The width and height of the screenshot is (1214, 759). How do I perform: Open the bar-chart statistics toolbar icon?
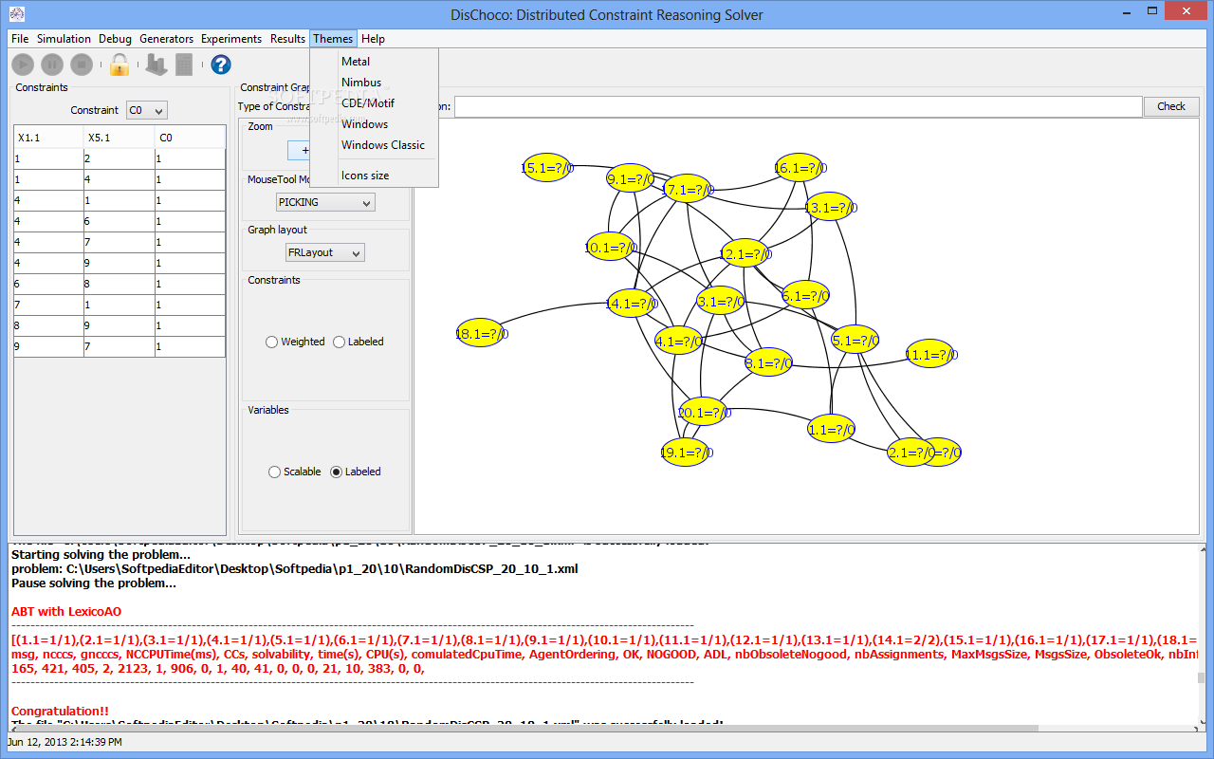pos(155,65)
